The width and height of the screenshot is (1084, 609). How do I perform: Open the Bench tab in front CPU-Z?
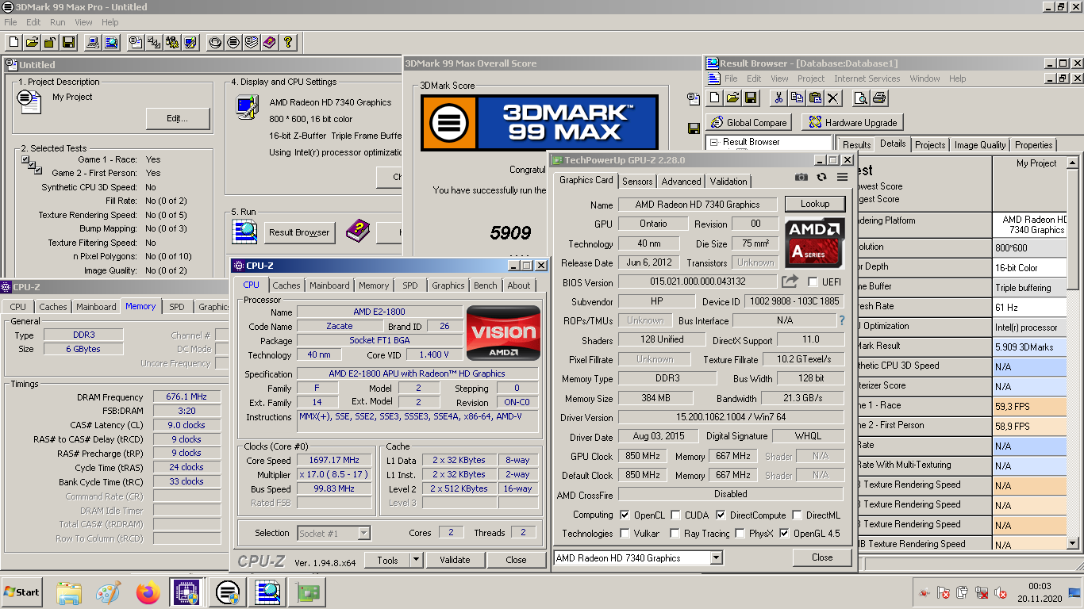[486, 285]
